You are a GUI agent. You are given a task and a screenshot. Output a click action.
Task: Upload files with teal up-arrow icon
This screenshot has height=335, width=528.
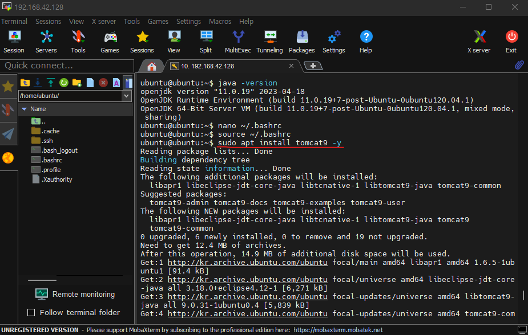[51, 83]
